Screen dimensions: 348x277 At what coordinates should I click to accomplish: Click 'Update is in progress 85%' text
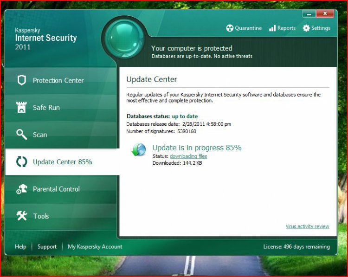(x=197, y=148)
